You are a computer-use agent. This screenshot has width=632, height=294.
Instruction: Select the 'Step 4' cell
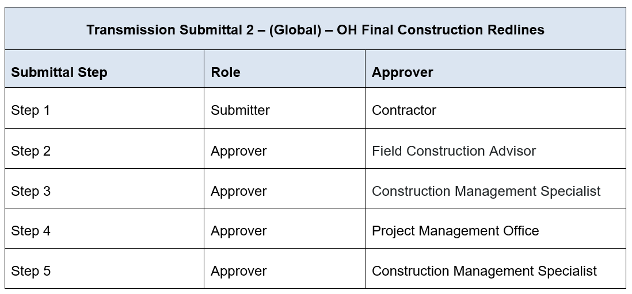tap(31, 231)
